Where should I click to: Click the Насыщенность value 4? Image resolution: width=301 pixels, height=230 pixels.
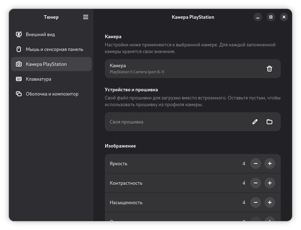point(244,202)
